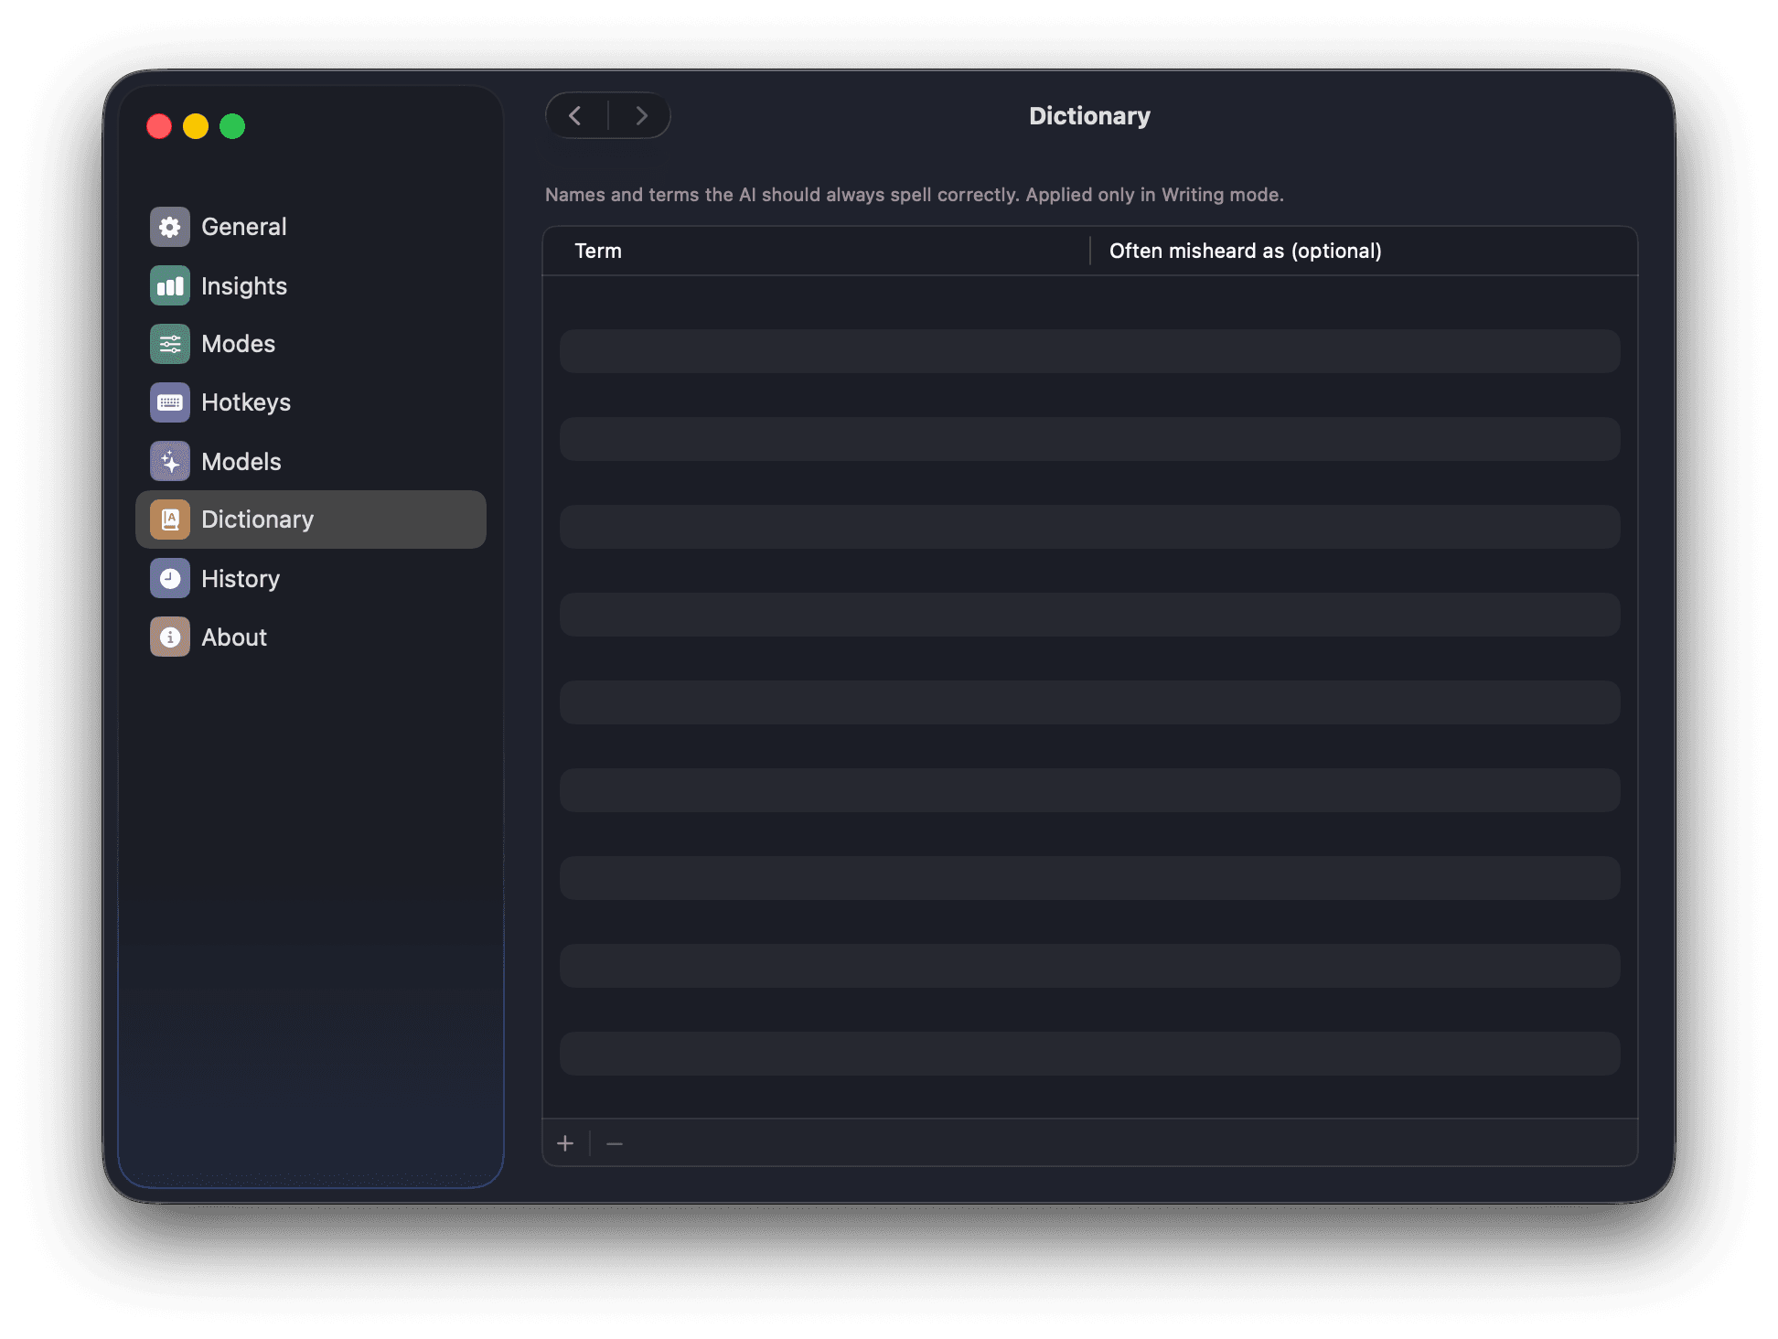The height and width of the screenshot is (1339, 1778).
Task: Click the Names and terms description text
Action: (x=915, y=195)
